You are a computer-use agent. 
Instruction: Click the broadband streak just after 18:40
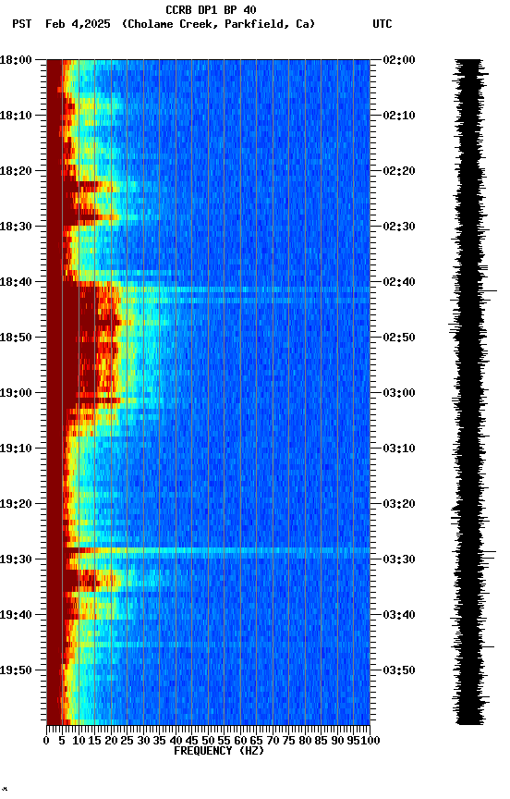(x=216, y=289)
